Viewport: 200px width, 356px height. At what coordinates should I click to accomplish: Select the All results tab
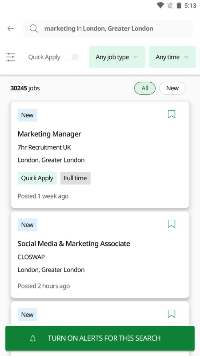145,88
